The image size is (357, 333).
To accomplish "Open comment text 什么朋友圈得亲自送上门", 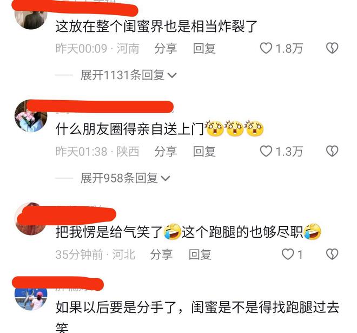I will point(130,129).
